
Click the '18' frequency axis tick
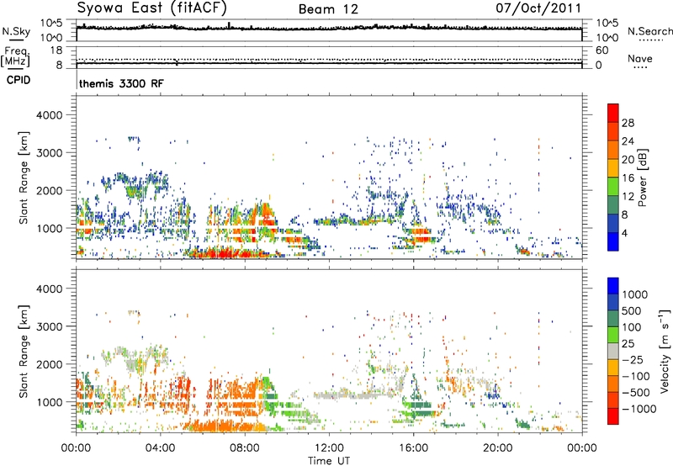[56, 50]
